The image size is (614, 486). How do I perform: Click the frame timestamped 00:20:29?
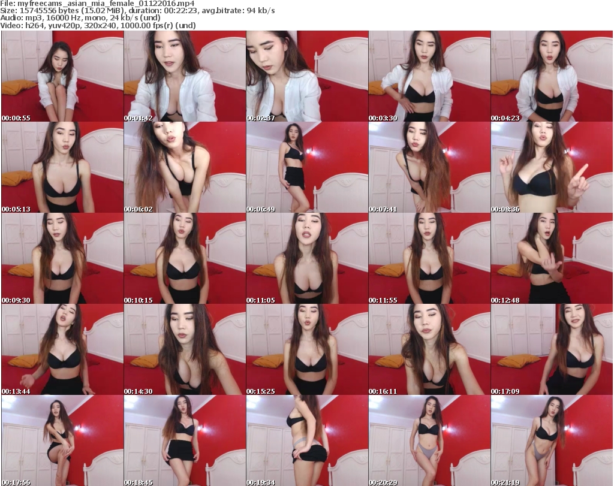tap(429, 440)
